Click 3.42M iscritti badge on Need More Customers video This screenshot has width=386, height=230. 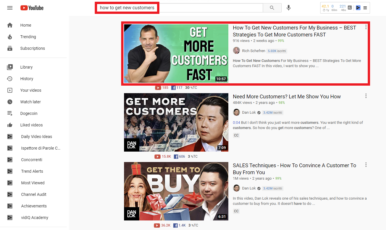tap(272, 113)
